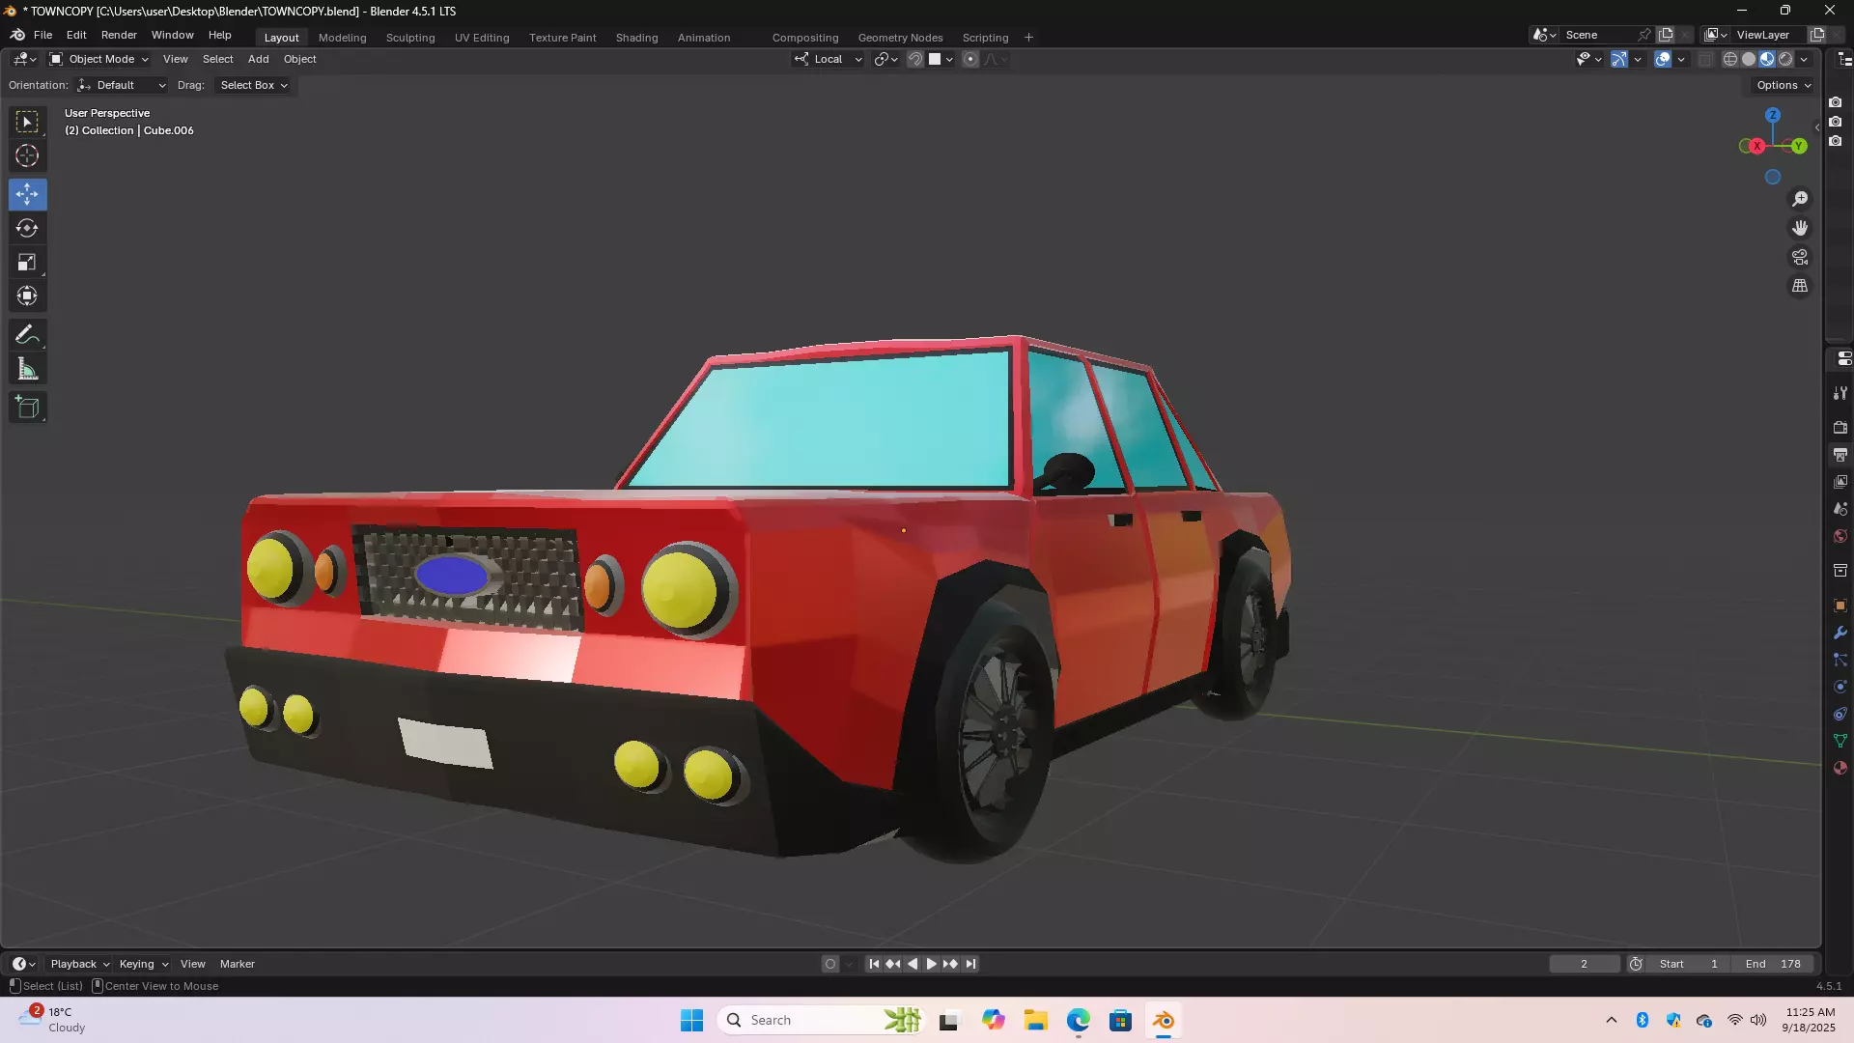The image size is (1854, 1043).
Task: Click the End frame field
Action: (1772, 964)
